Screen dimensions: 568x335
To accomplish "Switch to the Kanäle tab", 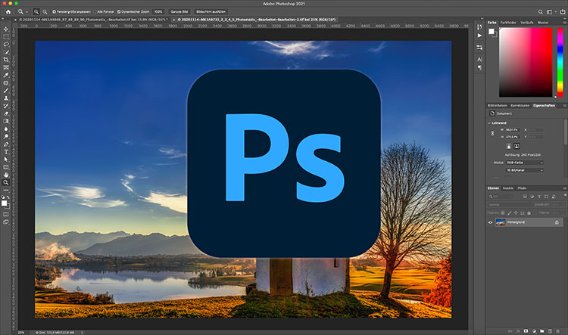I will click(508, 188).
